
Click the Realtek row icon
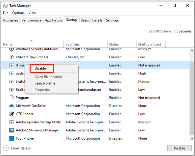(12, 89)
